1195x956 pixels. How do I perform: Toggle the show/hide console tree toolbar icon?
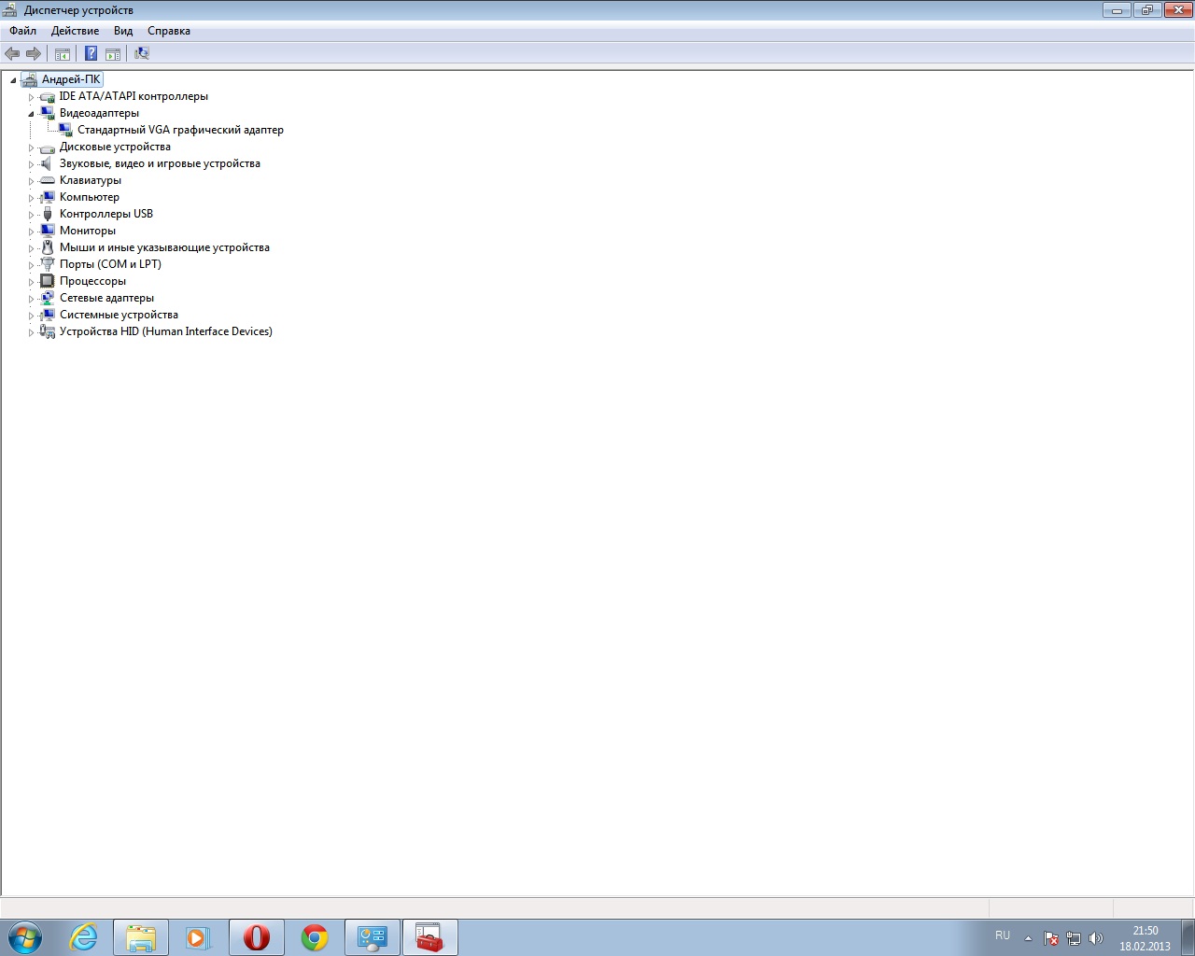point(63,54)
